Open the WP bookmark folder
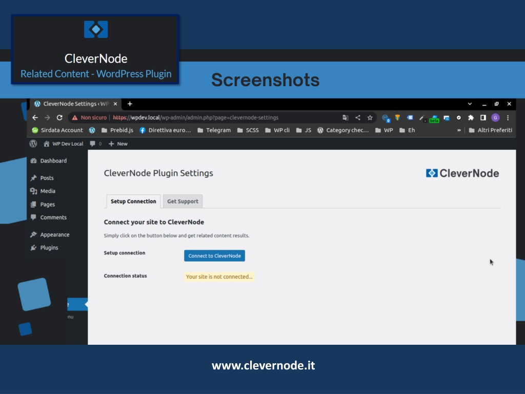The image size is (525, 394). pyautogui.click(x=384, y=130)
